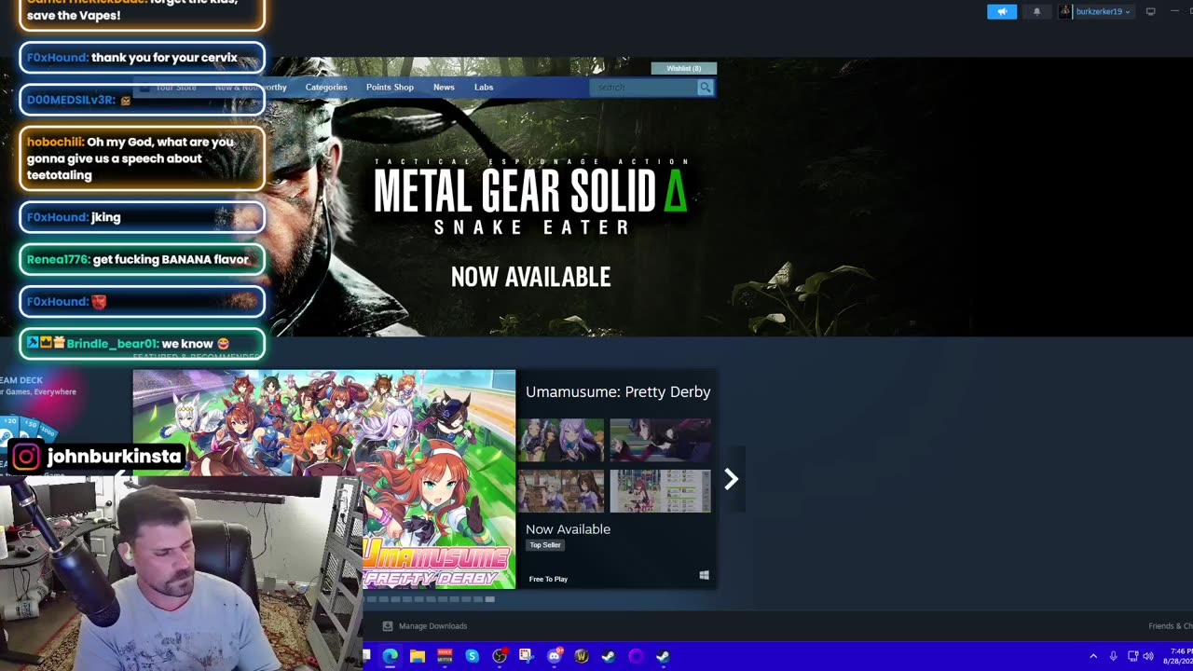
Task: Select the News store tab
Action: 444,88
